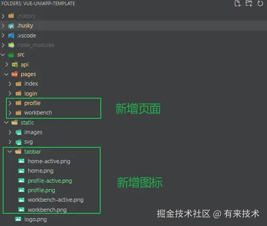Image resolution: width=267 pixels, height=226 pixels.
Task: Expand the node_modules folder chevron
Action: (3, 45)
